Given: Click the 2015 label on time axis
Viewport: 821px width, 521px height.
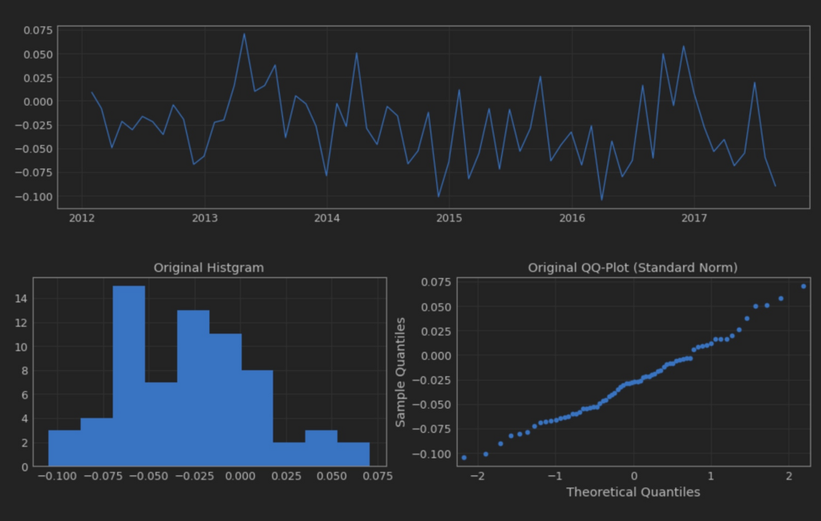Looking at the screenshot, I should point(449,218).
